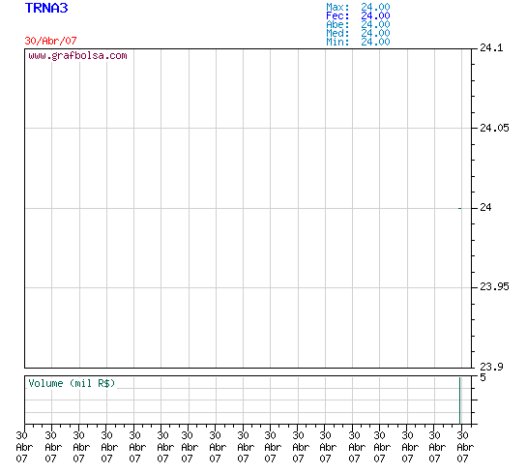Click the green volume bar
The image size is (527, 474).
459,400
